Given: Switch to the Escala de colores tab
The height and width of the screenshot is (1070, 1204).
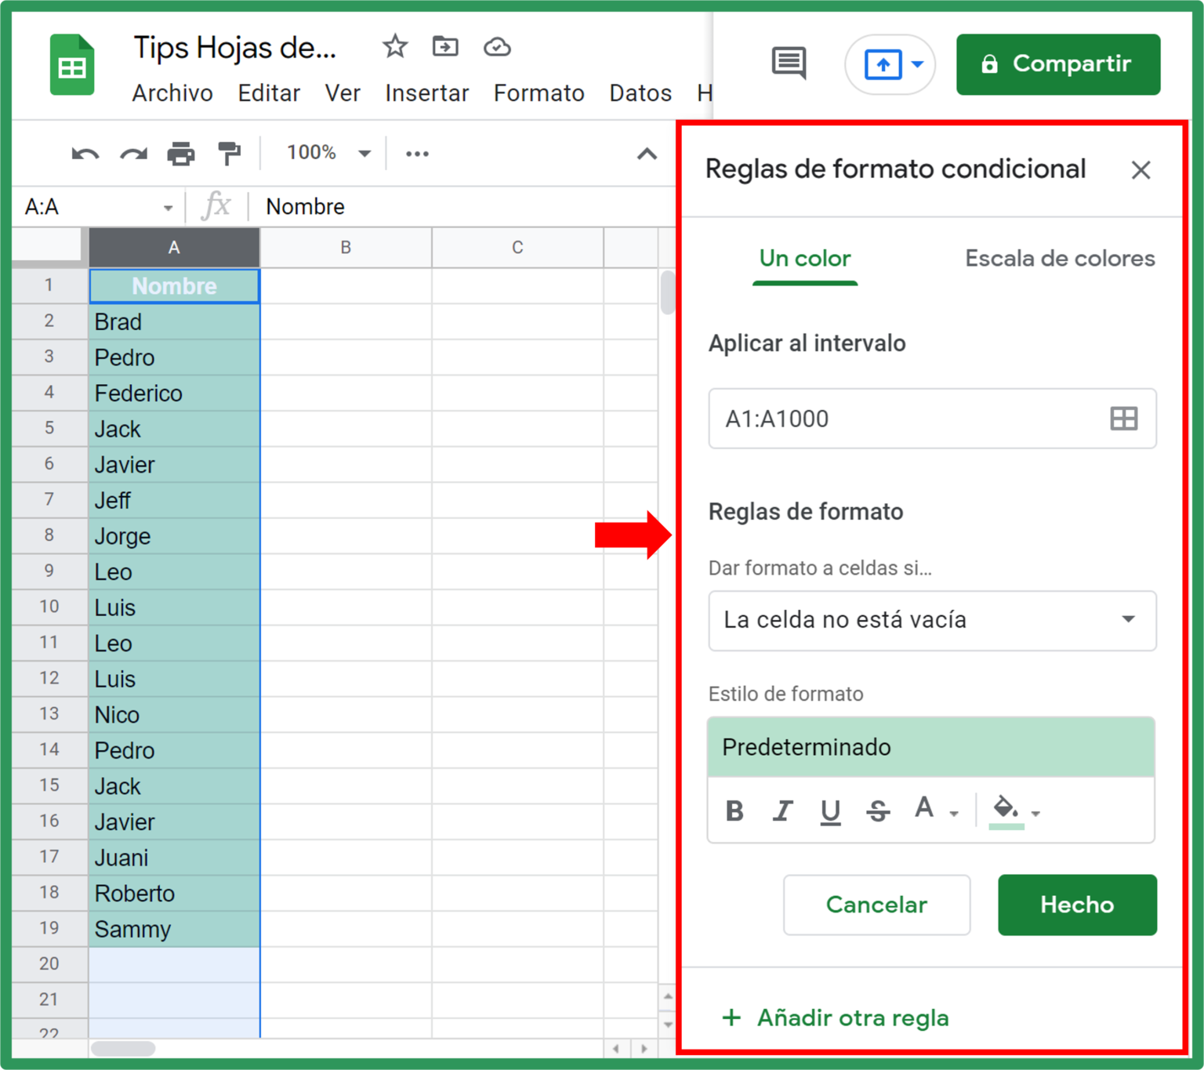Looking at the screenshot, I should point(1060,259).
